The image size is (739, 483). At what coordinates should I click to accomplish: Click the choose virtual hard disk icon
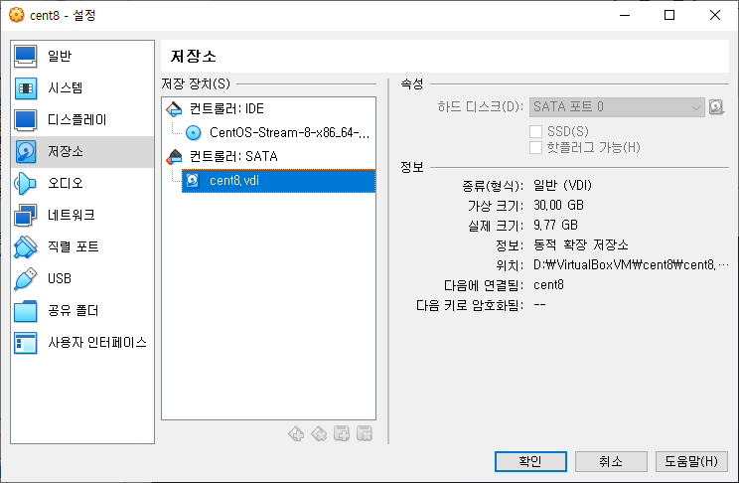pyautogui.click(x=716, y=107)
